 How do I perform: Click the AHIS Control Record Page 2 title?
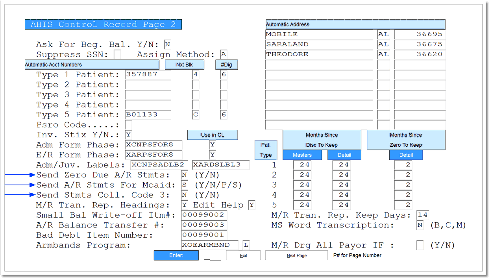103,24
